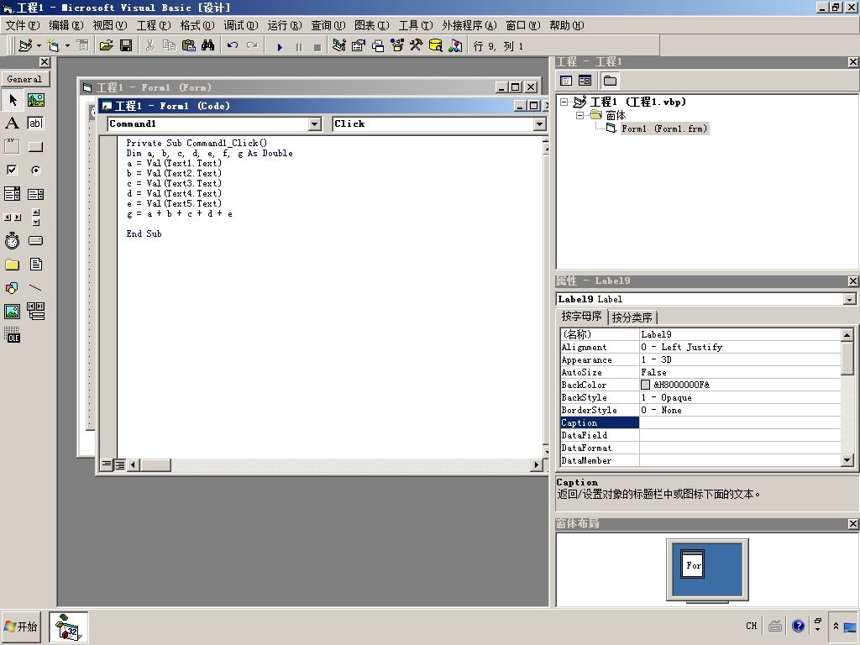Select the VScrollBar control tool
860x645 pixels.
coord(35,218)
